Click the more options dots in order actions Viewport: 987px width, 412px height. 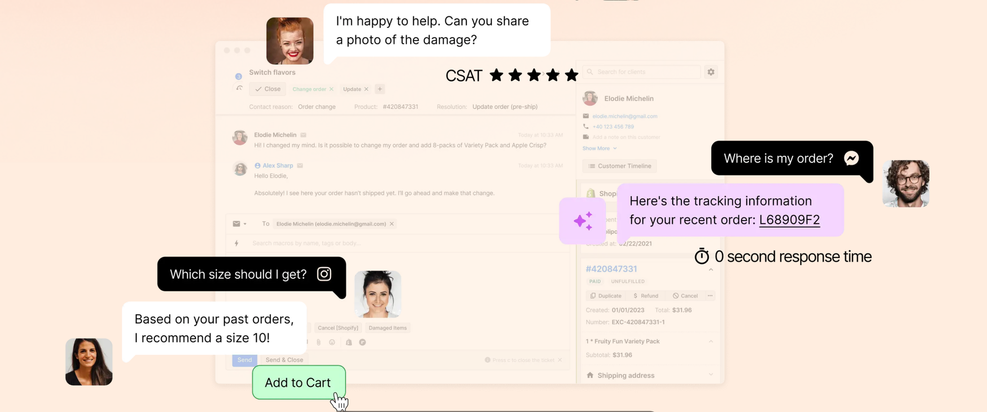coord(710,296)
